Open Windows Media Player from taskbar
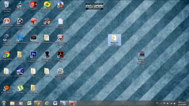The width and height of the screenshot is (189, 106). pyautogui.click(x=21, y=103)
